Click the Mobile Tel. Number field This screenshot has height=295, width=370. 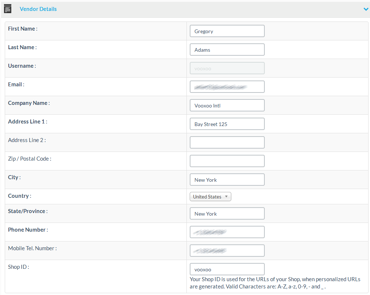(x=227, y=251)
